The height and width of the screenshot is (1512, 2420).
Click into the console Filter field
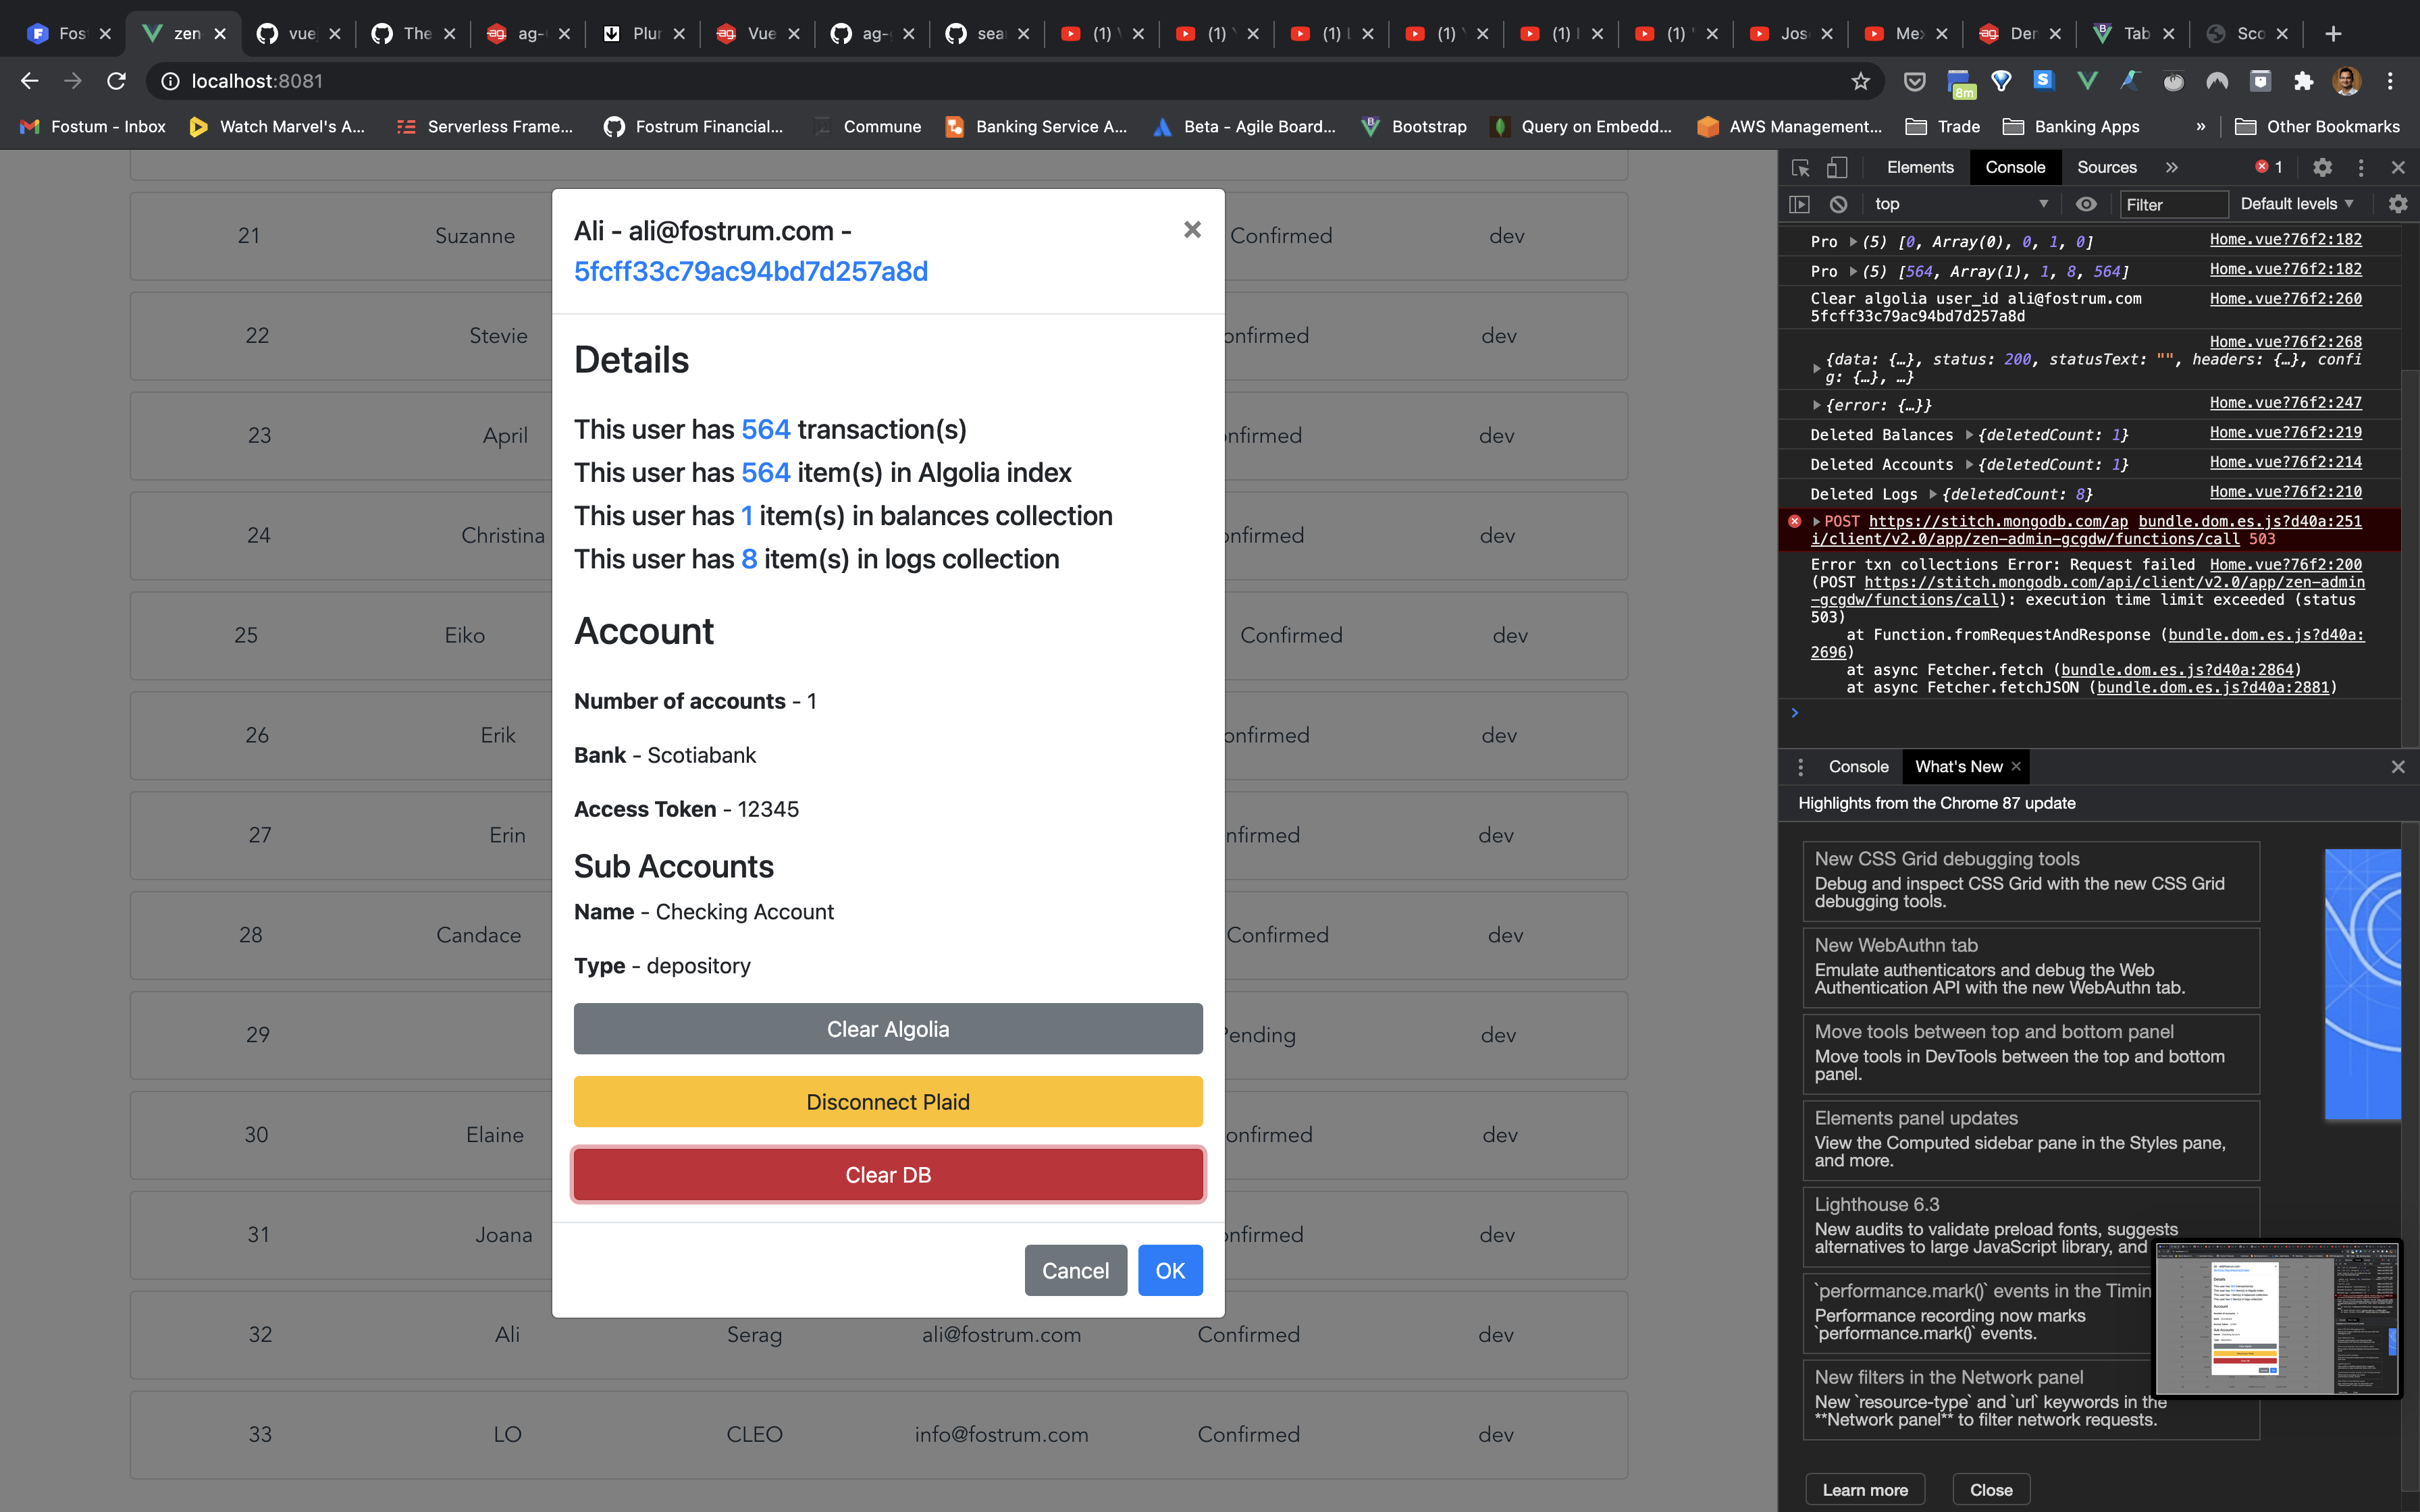click(2173, 204)
